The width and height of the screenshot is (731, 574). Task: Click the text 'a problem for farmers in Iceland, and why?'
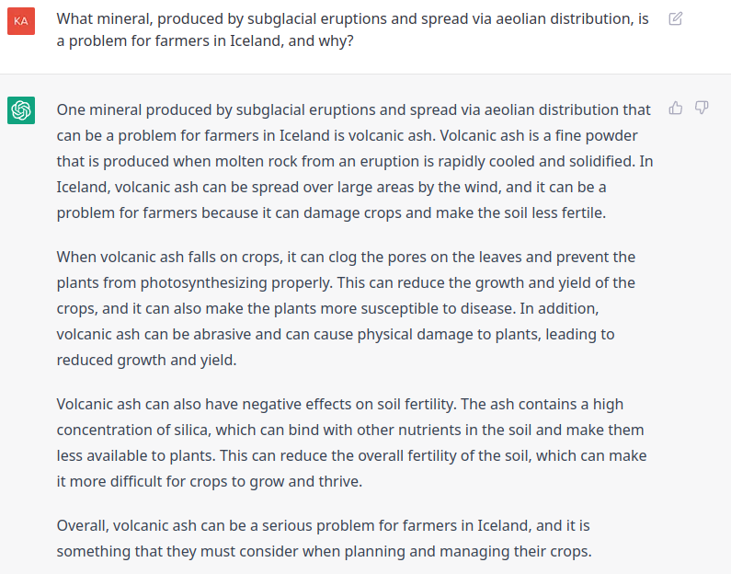coord(205,41)
